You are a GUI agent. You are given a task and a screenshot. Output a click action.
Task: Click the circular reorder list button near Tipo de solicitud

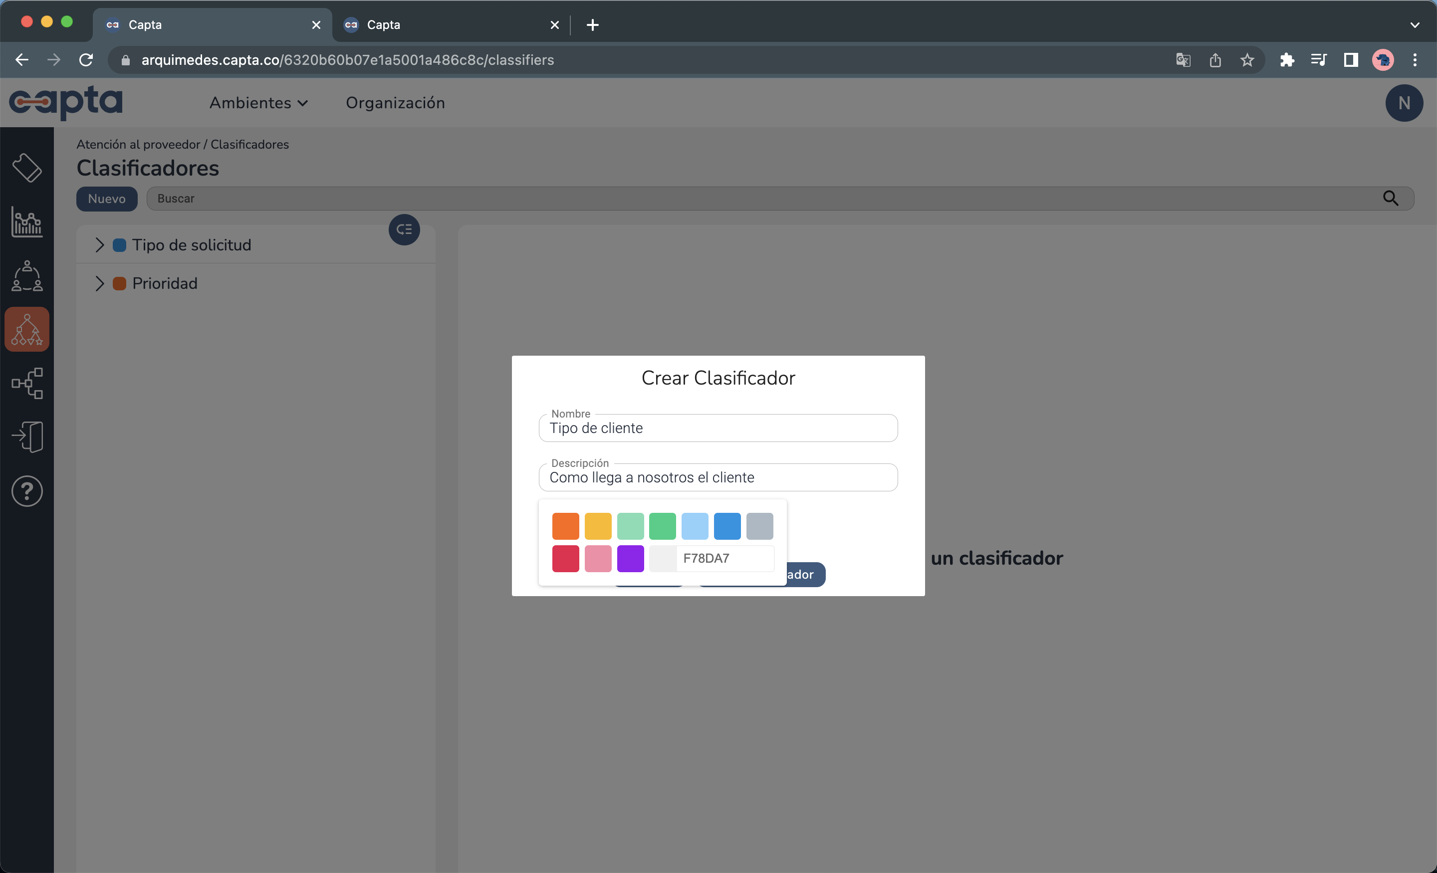click(404, 230)
